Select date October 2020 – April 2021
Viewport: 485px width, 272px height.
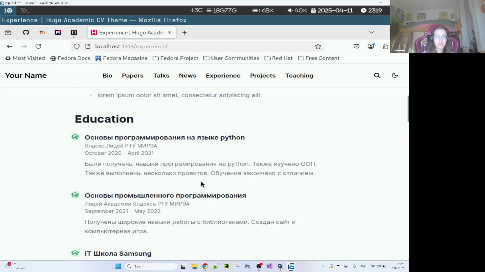tap(119, 153)
